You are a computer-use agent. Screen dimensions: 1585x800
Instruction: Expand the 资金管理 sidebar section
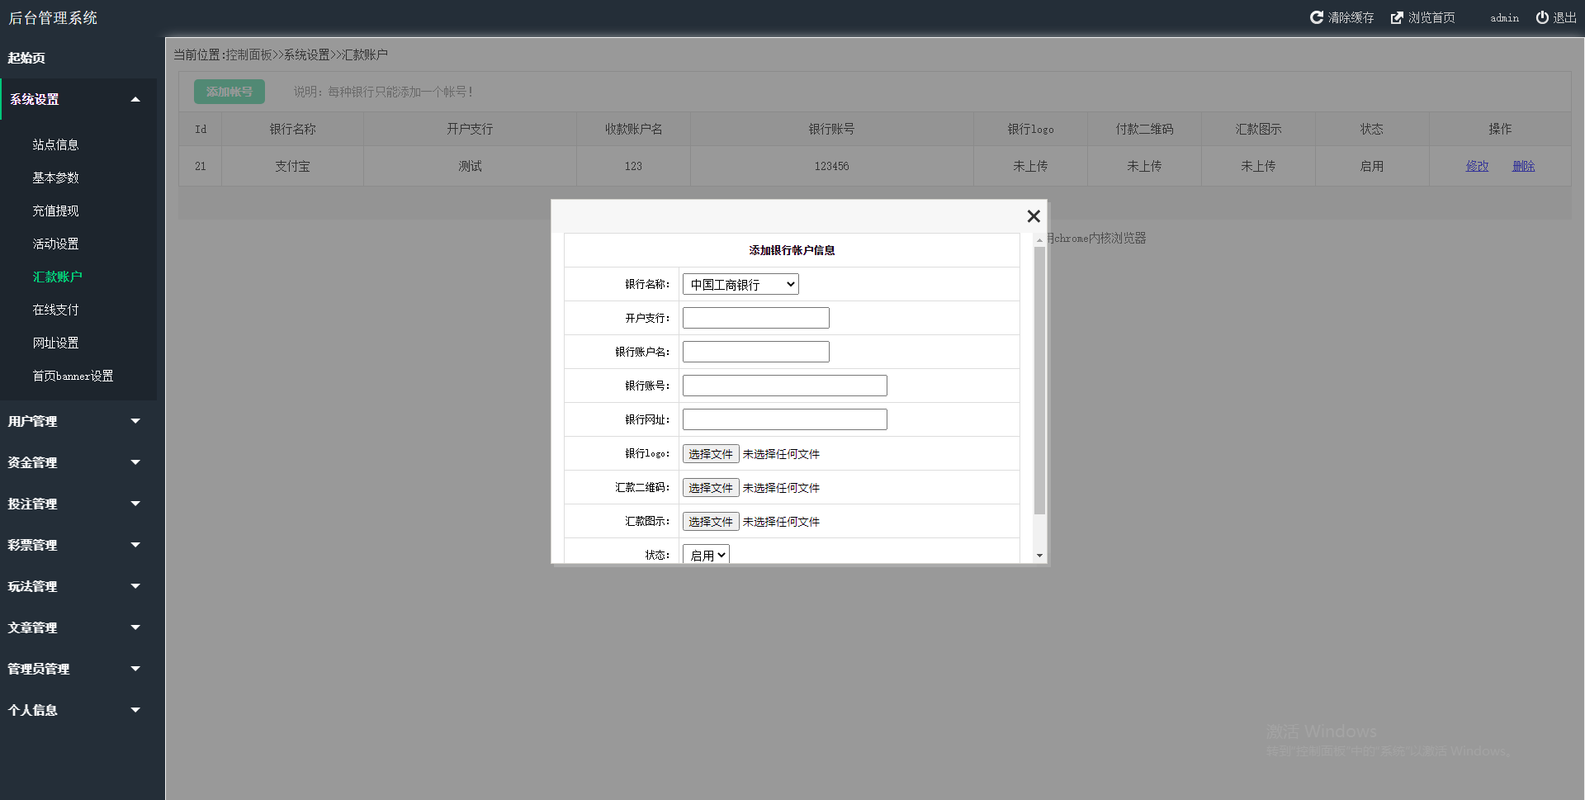(135, 462)
